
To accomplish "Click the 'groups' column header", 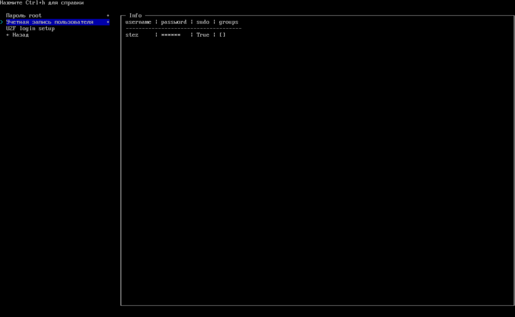I will [x=228, y=22].
